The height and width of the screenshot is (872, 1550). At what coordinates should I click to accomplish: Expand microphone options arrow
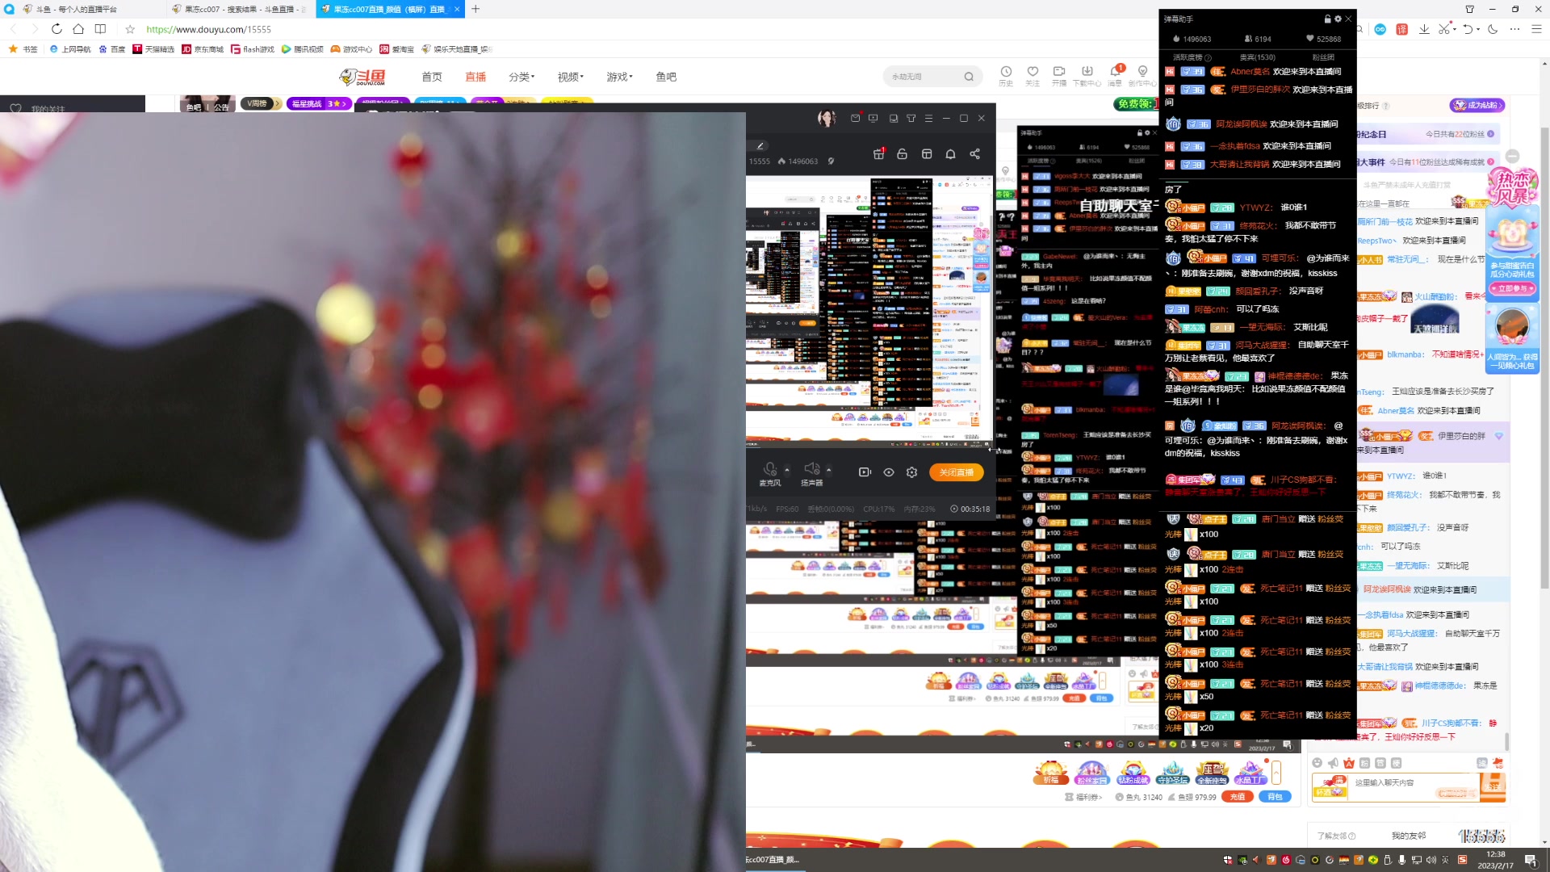(787, 470)
